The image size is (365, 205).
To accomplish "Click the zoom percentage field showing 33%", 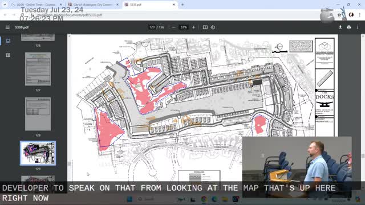I will pyautogui.click(x=184, y=27).
